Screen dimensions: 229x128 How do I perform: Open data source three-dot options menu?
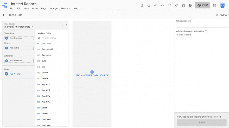(62, 25)
